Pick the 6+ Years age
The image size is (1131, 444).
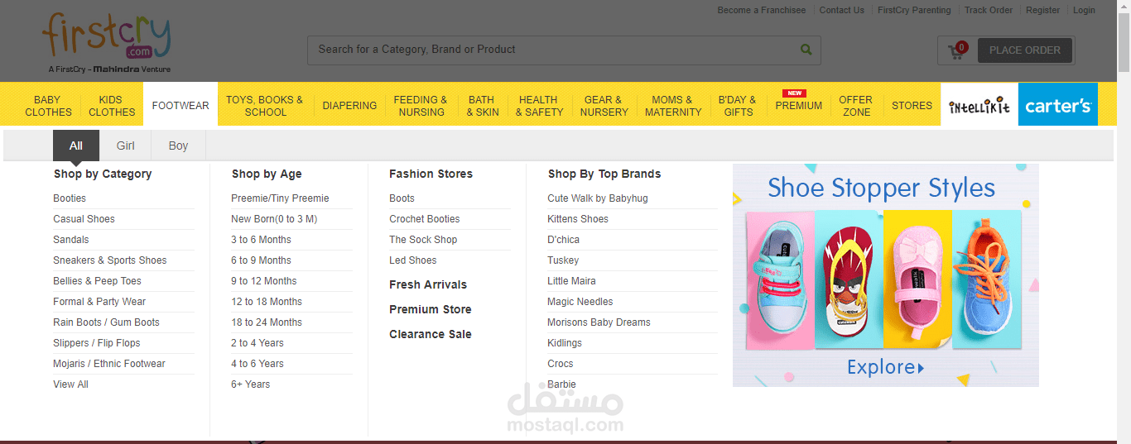pos(251,384)
